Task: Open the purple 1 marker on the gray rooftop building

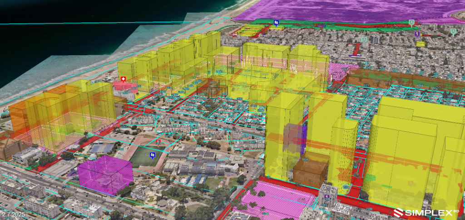Action: pyautogui.click(x=327, y=197)
